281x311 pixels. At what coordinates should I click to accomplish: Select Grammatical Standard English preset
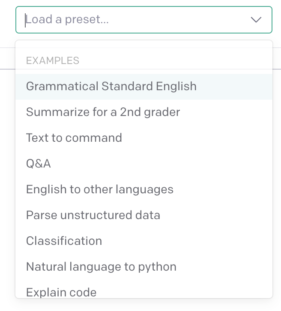(x=111, y=86)
